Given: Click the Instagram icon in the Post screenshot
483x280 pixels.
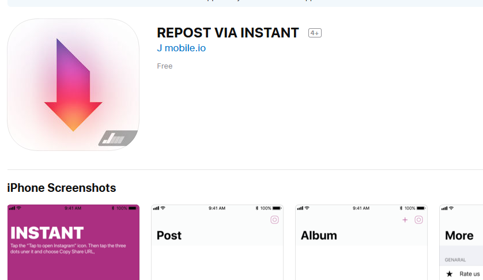Looking at the screenshot, I should pos(275,220).
